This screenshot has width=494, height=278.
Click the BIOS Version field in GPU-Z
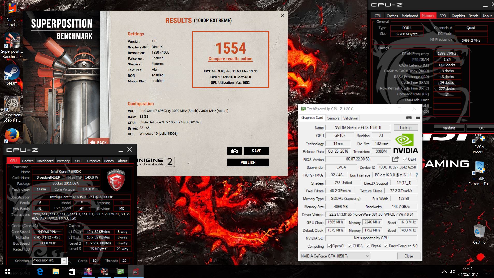click(358, 159)
